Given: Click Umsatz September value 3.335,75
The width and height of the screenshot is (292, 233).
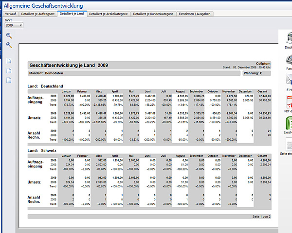Looking at the screenshot, I should [x=199, y=113].
